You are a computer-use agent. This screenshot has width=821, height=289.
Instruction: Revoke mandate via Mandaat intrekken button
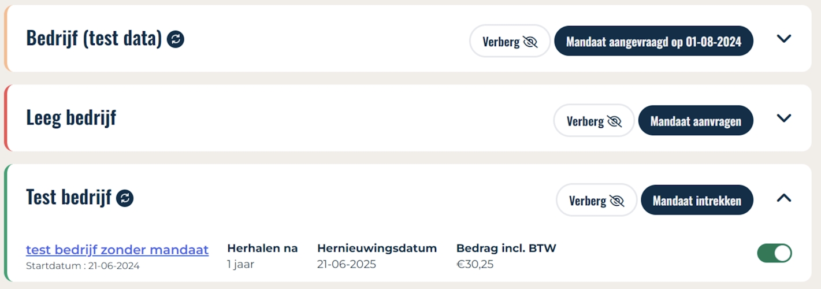coord(697,200)
